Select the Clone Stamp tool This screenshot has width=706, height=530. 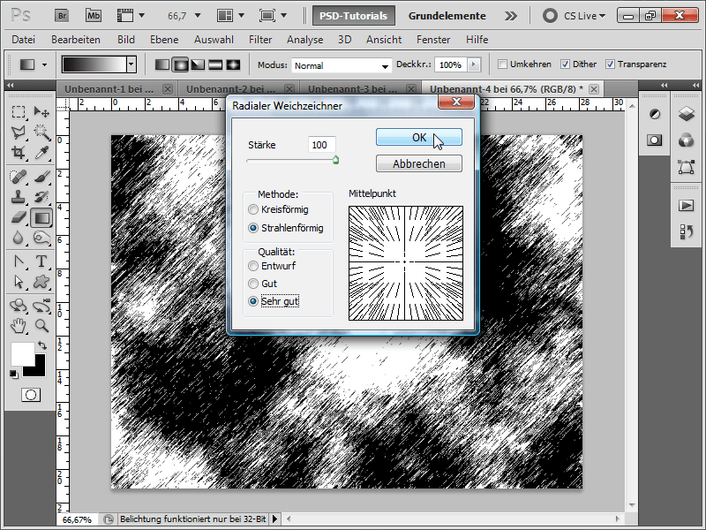19,197
